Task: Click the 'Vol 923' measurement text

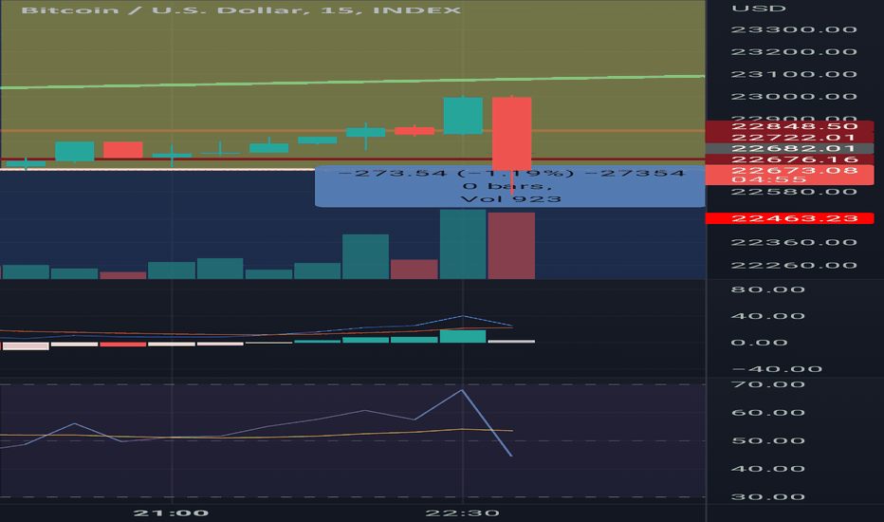Action: (511, 199)
